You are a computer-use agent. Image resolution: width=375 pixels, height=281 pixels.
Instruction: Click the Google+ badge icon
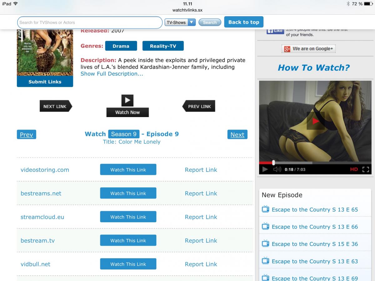pyautogui.click(x=287, y=49)
